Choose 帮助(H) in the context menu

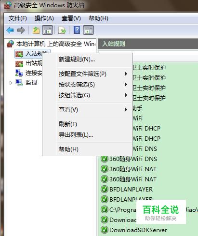click(x=87, y=149)
